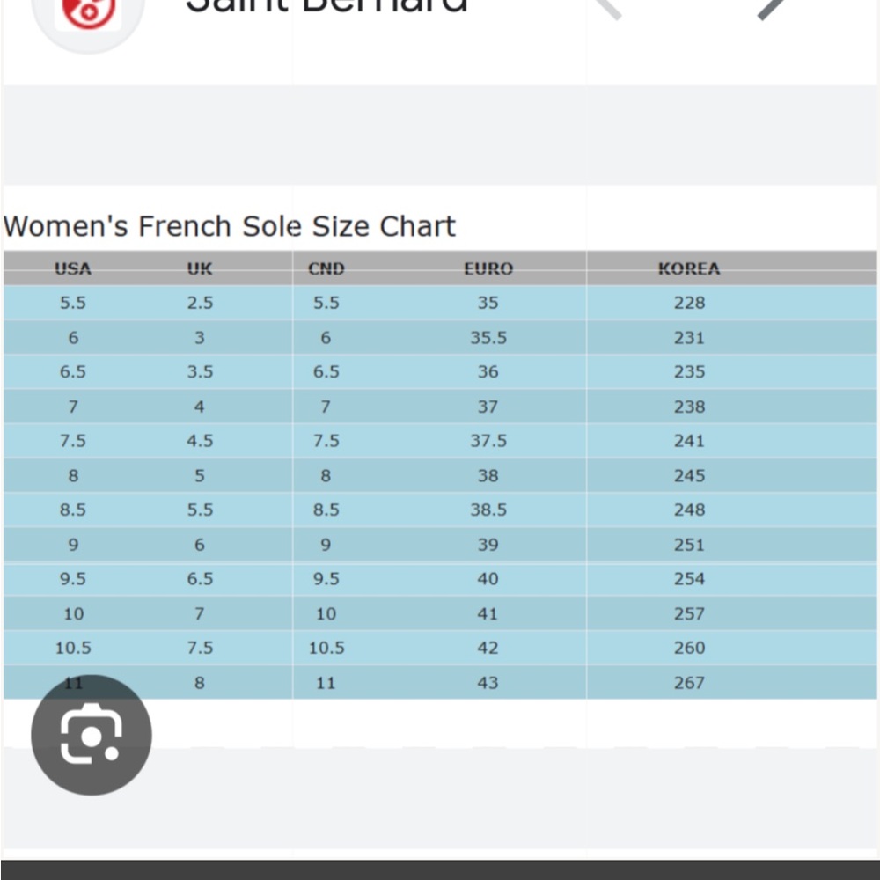Select Korea size 228 cell
This screenshot has width=880, height=880.
[689, 303]
